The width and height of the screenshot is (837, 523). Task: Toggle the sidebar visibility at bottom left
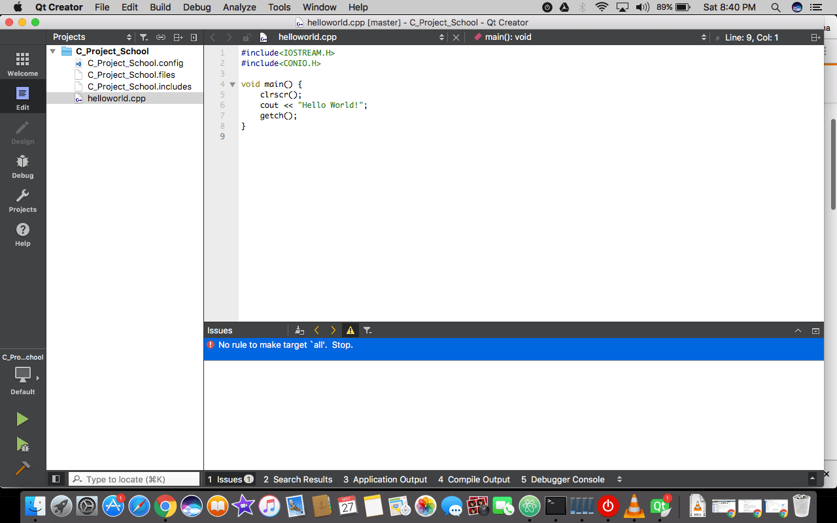point(56,479)
